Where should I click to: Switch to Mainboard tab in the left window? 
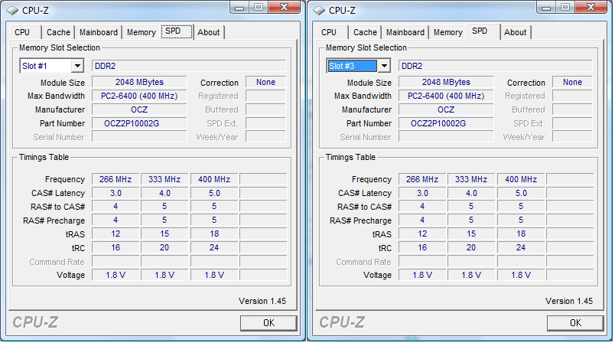(99, 32)
